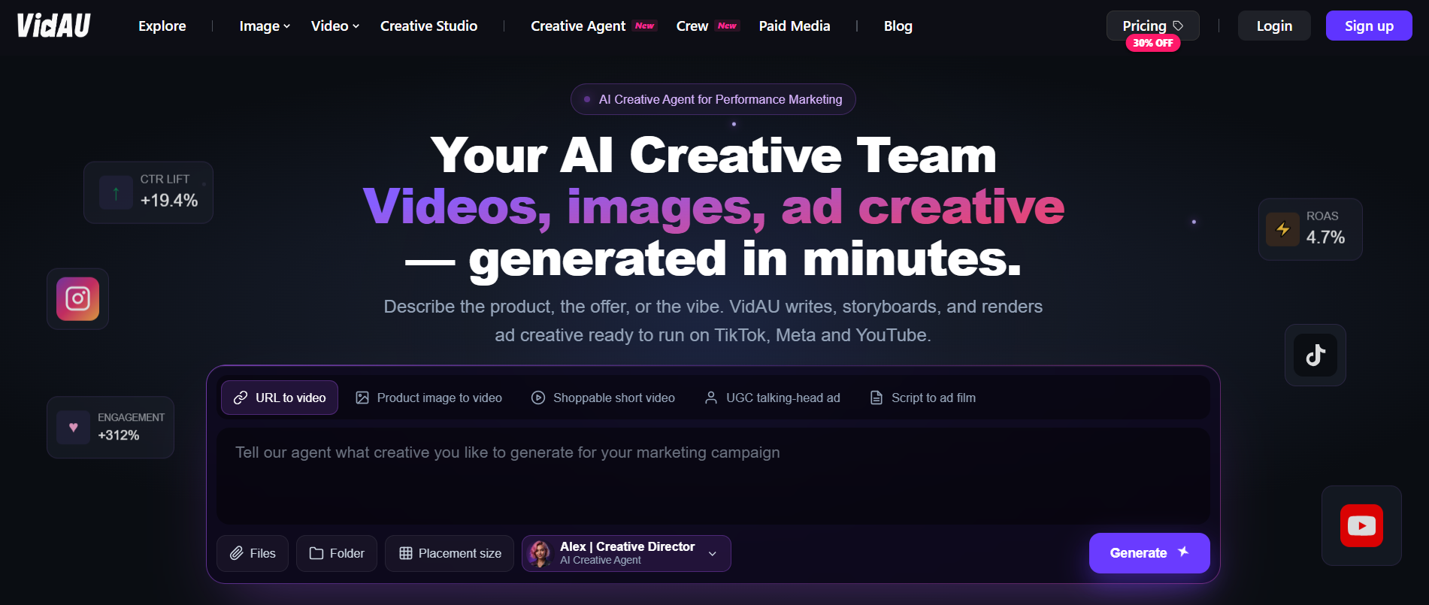This screenshot has height=605, width=1429.
Task: Open the Pricing page
Action: (x=1153, y=26)
